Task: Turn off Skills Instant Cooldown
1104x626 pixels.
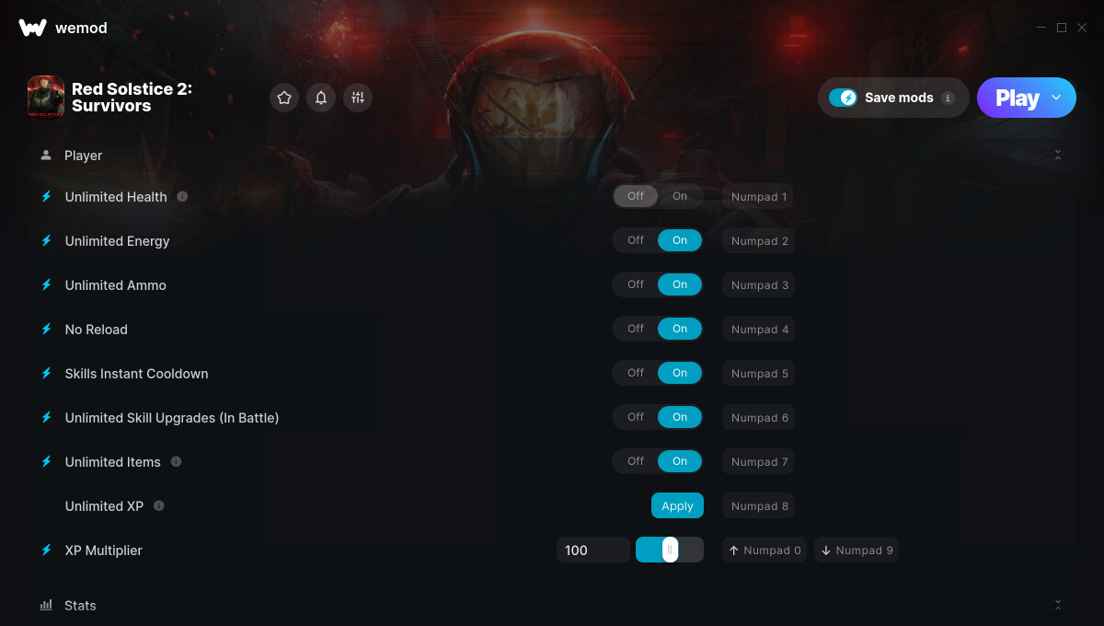Action: pyautogui.click(x=636, y=373)
